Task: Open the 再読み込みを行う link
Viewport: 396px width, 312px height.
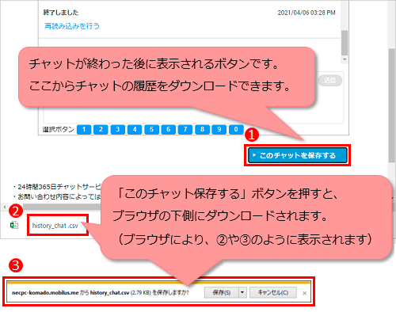Action: [72, 26]
